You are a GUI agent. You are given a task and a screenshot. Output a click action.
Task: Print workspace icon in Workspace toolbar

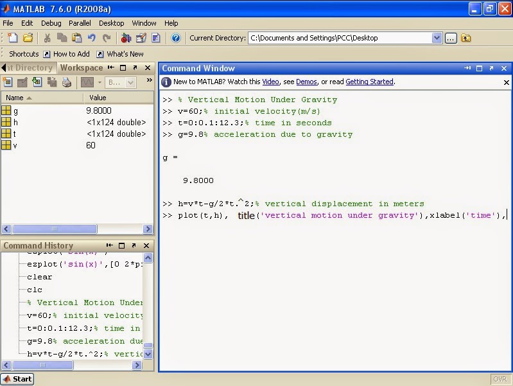pyautogui.click(x=66, y=82)
